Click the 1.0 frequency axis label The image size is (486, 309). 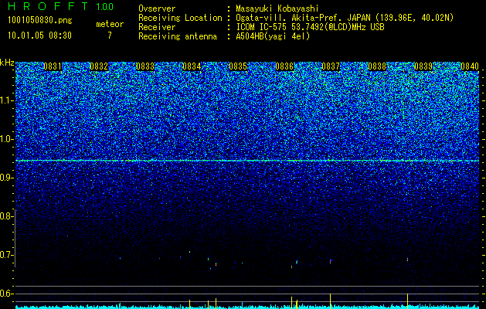pyautogui.click(x=5, y=139)
